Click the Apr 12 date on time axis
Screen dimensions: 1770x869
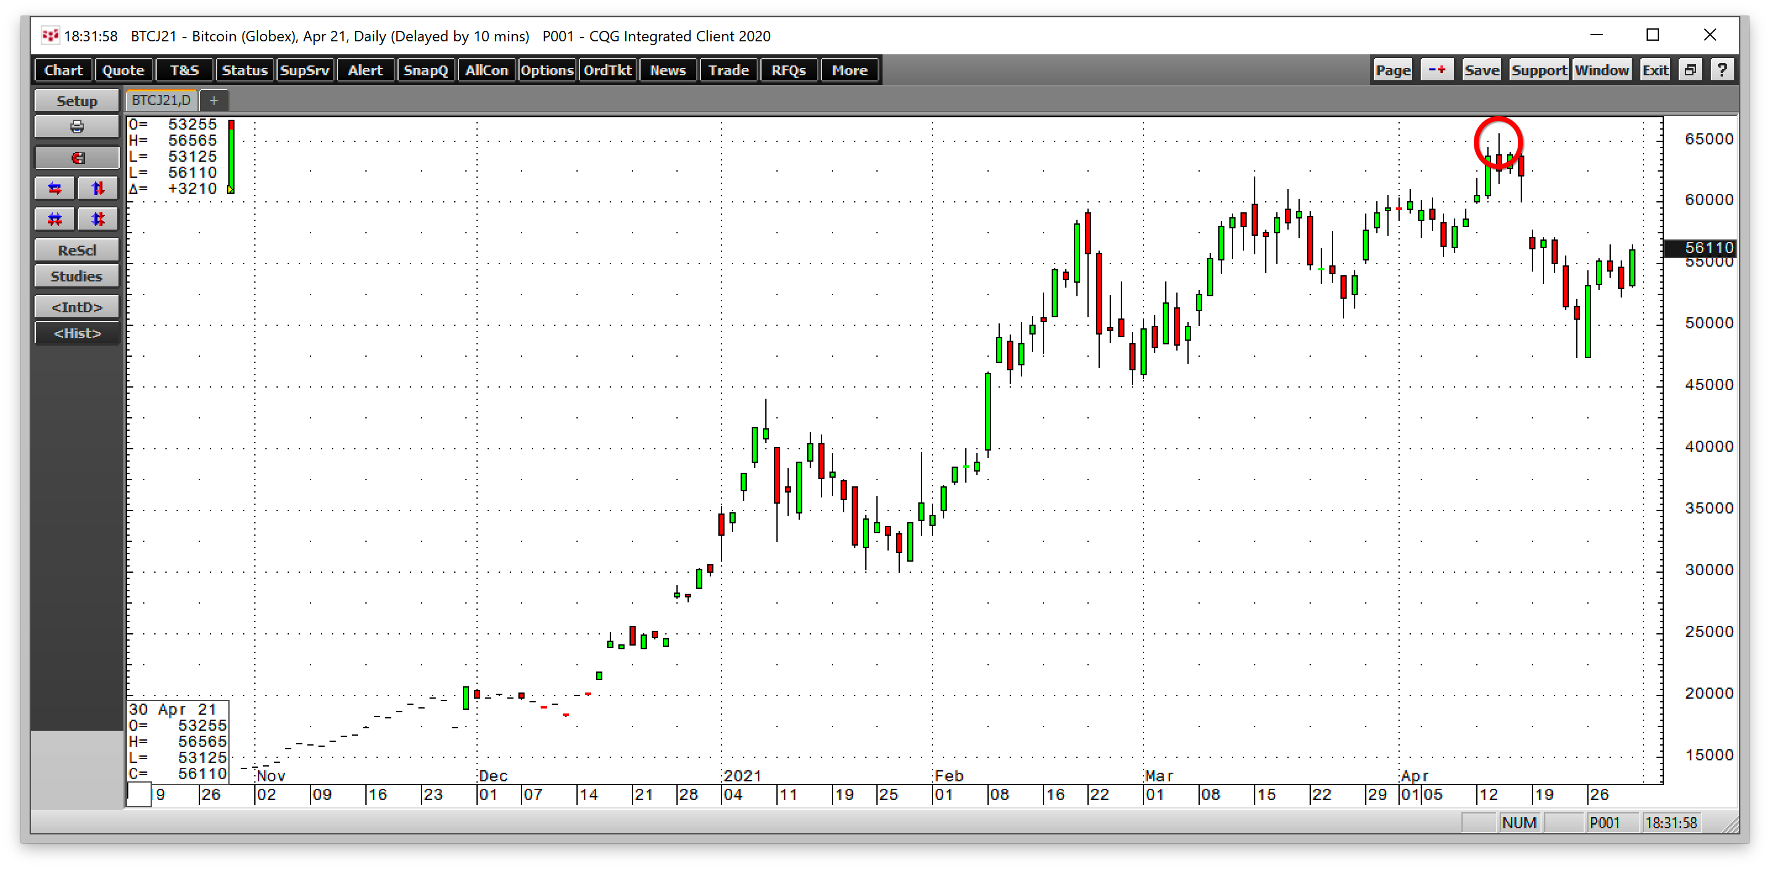(1489, 795)
